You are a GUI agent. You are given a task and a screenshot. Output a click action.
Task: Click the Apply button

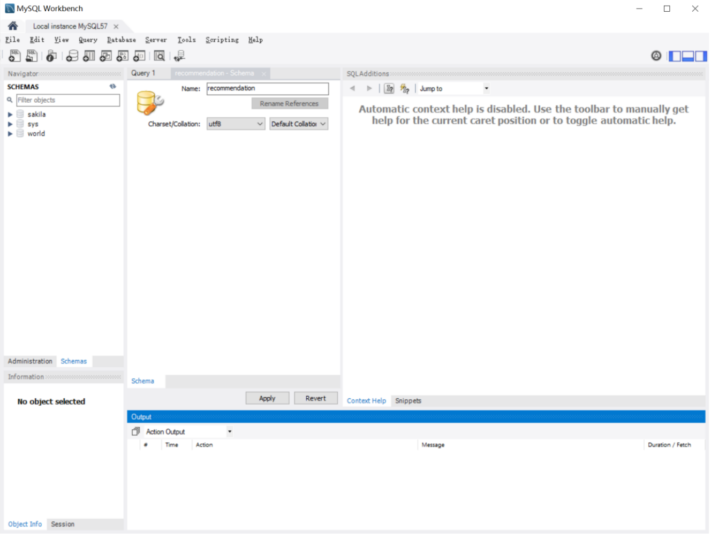[267, 399]
